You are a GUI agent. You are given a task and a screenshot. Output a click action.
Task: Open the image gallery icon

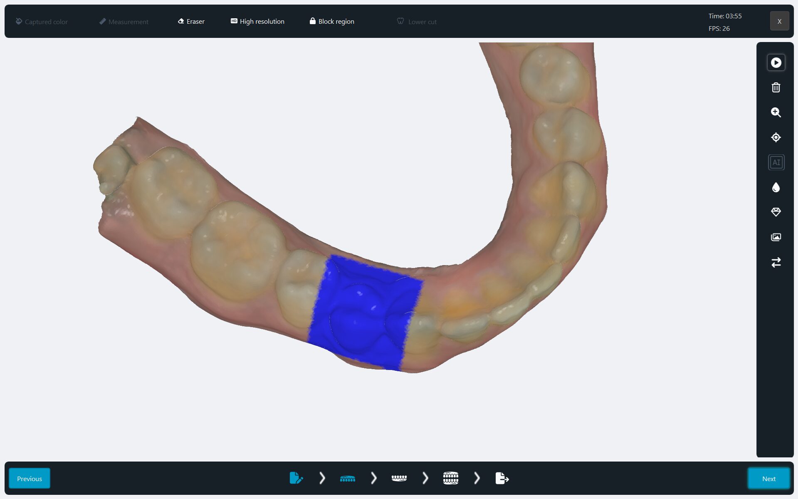coord(776,237)
